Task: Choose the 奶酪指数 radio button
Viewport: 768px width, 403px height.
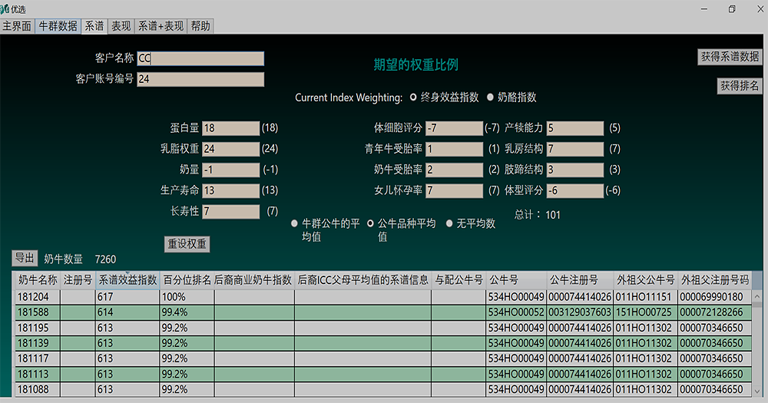Action: coord(492,97)
